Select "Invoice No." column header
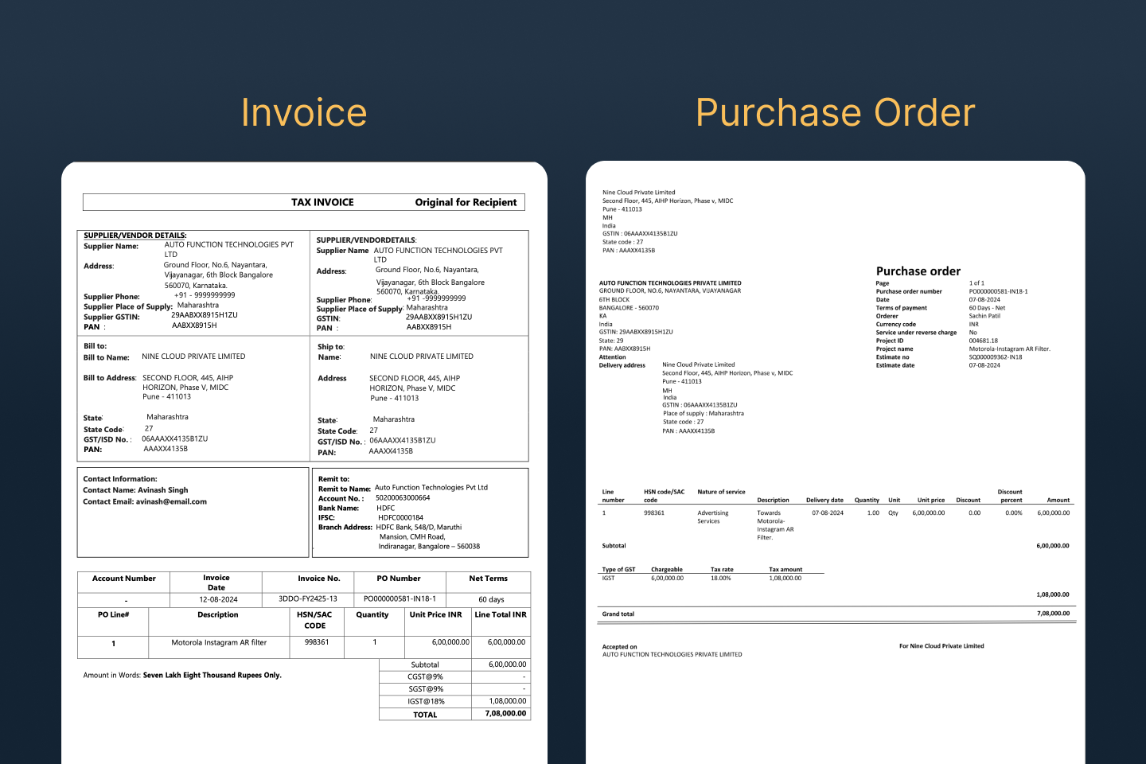Viewport: 1146px width, 764px height. point(319,579)
